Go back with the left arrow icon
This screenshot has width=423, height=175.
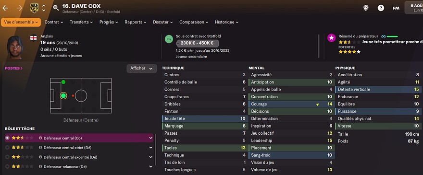coord(5,8)
